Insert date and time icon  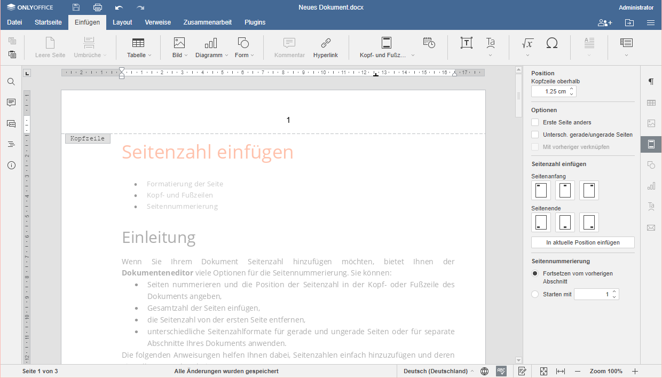click(x=429, y=43)
